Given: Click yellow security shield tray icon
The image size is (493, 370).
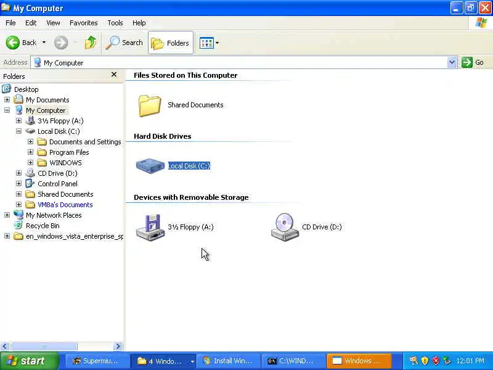Looking at the screenshot, I should [425, 361].
